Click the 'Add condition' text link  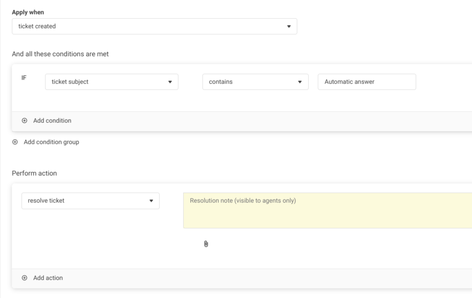click(52, 121)
